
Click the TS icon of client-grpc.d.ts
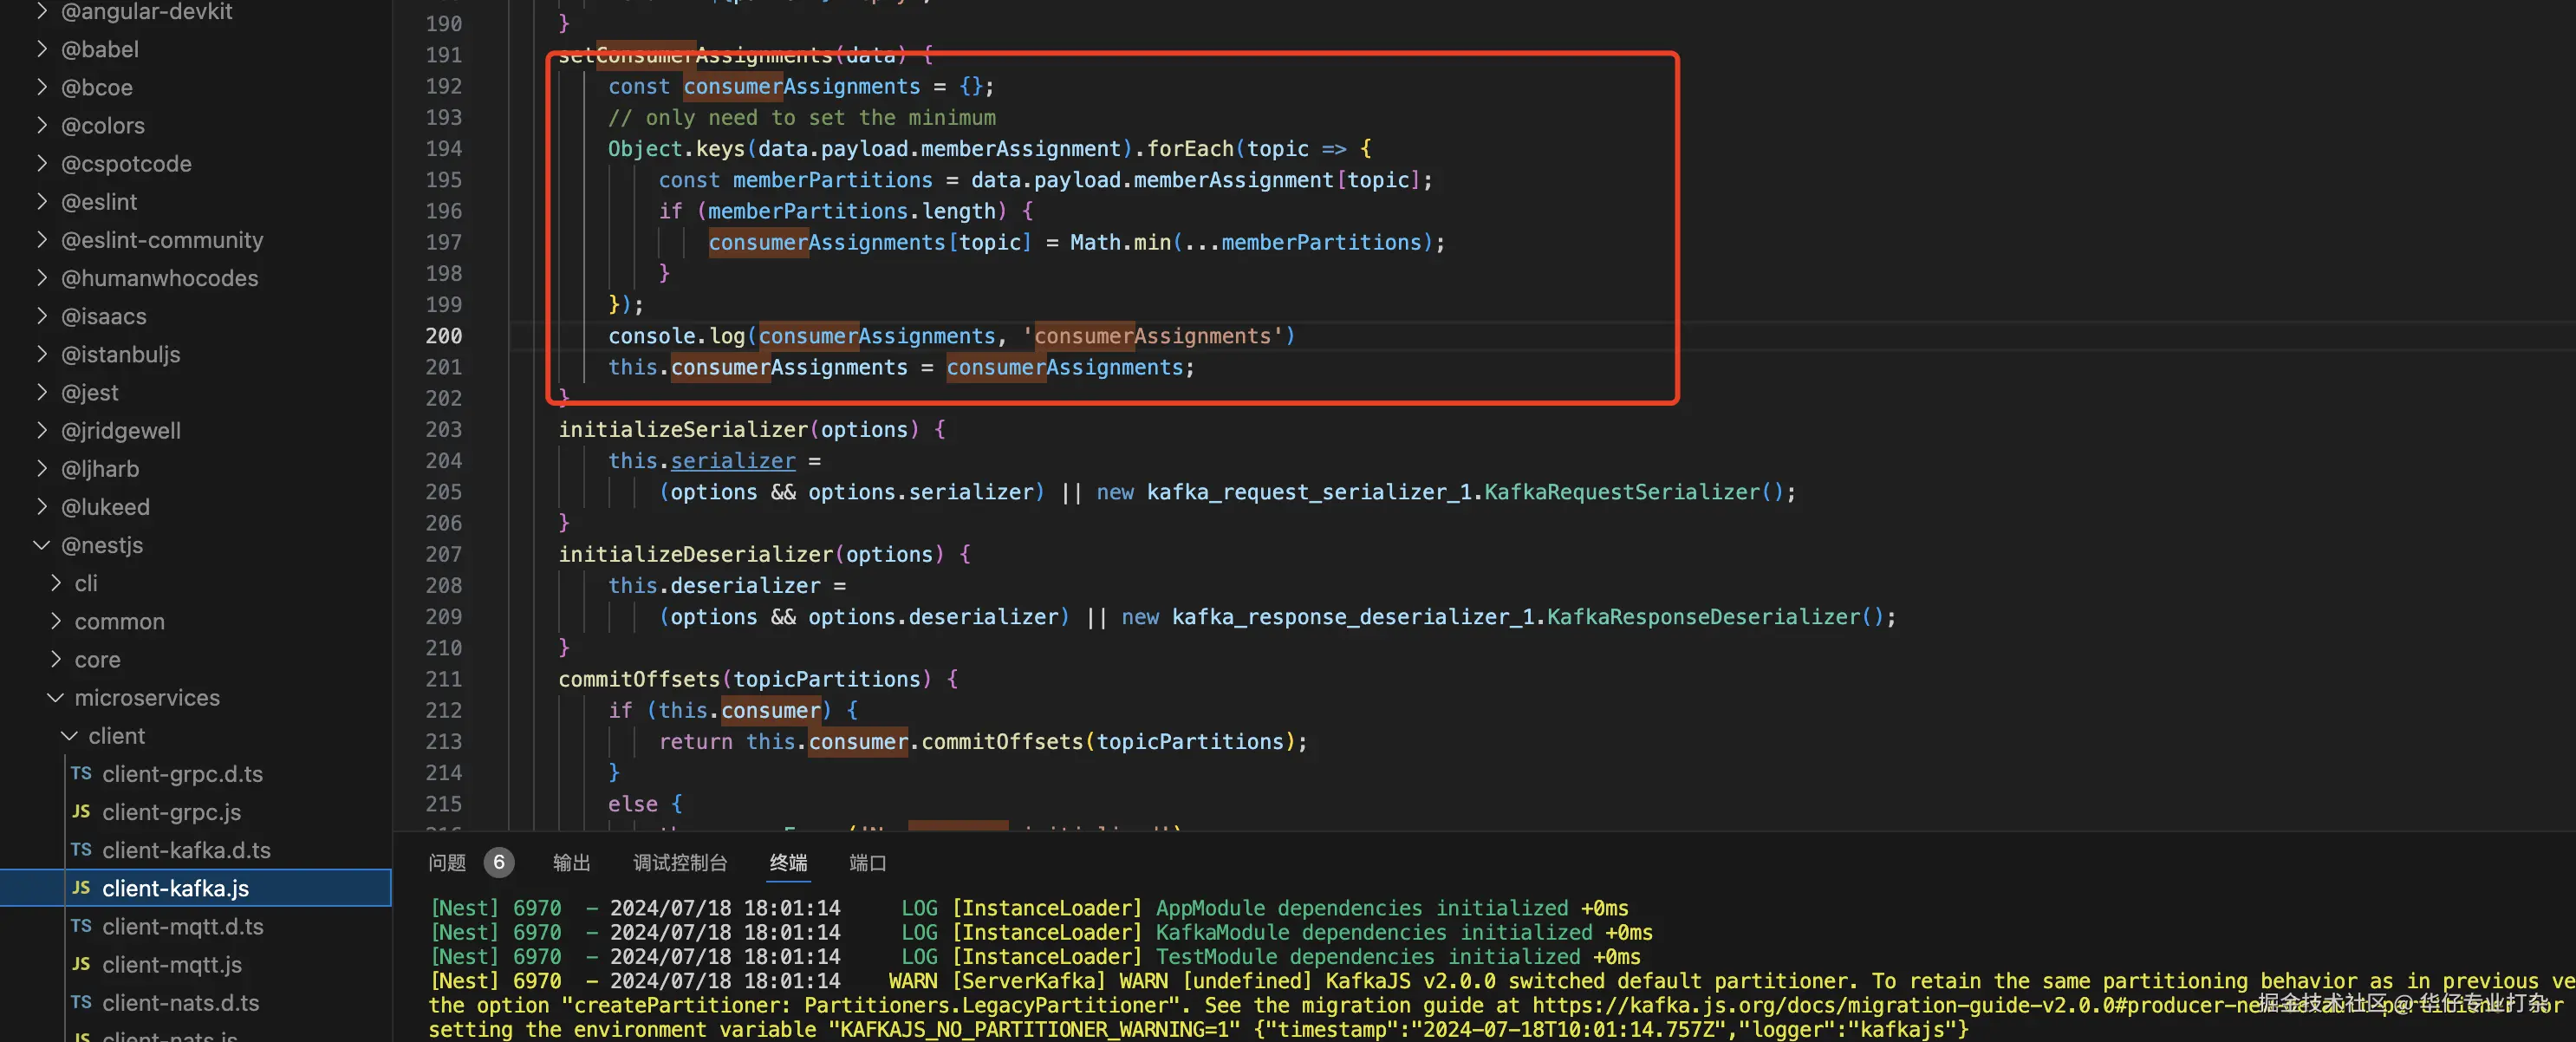click(81, 774)
